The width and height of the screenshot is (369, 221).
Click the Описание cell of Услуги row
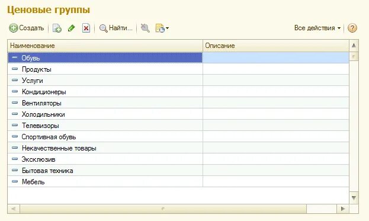276,80
